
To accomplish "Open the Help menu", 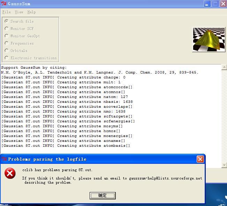I will [x=31, y=12].
